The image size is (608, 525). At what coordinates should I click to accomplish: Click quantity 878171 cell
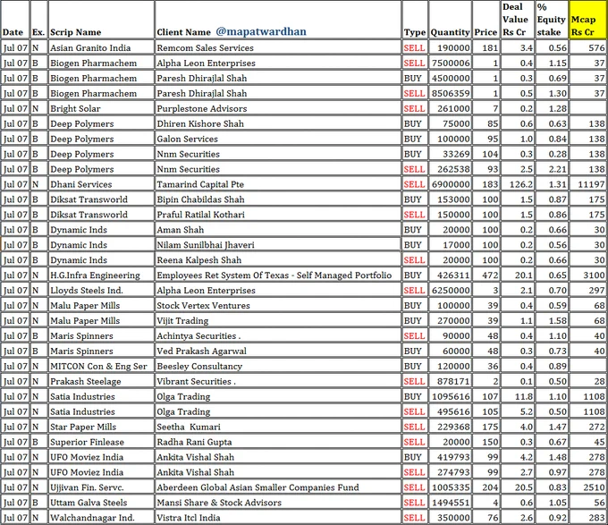point(450,381)
